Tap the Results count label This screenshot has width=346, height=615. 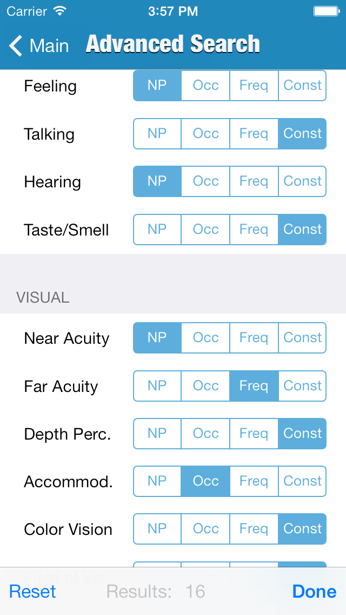[156, 591]
